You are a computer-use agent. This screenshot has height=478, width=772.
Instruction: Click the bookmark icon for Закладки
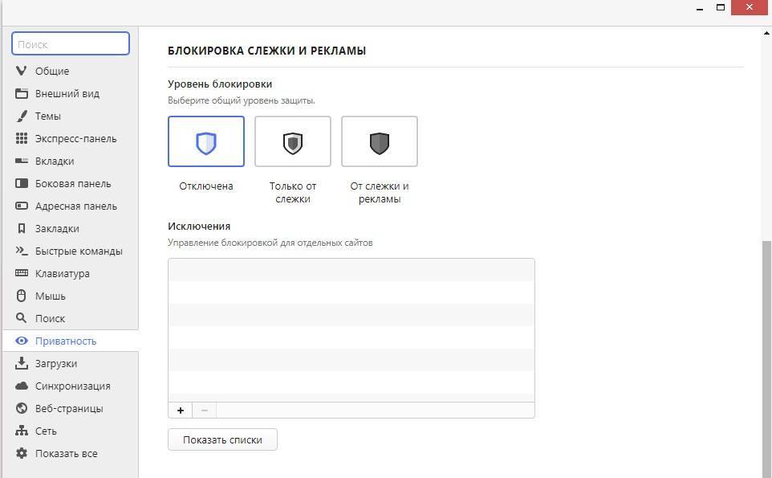(x=22, y=228)
